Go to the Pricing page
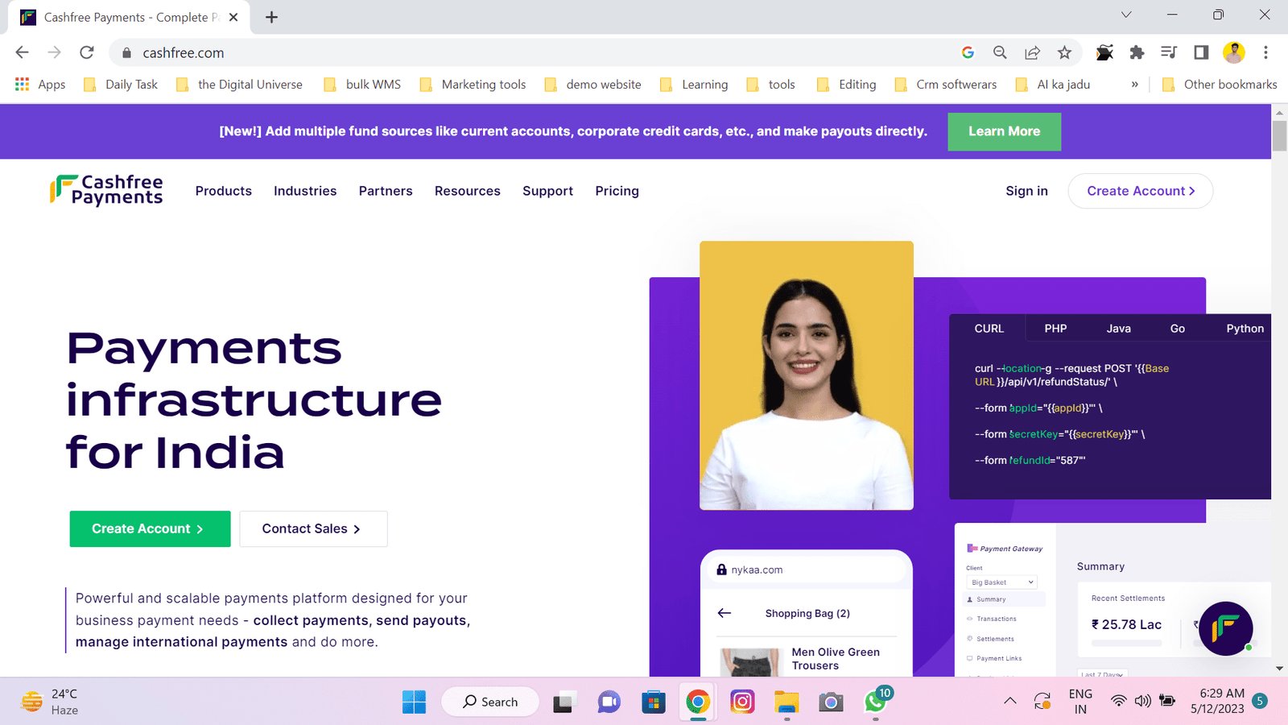The image size is (1288, 725). point(617,191)
